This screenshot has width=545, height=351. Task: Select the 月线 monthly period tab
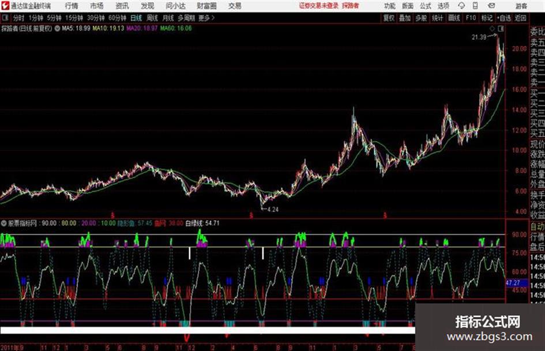pyautogui.click(x=168, y=18)
